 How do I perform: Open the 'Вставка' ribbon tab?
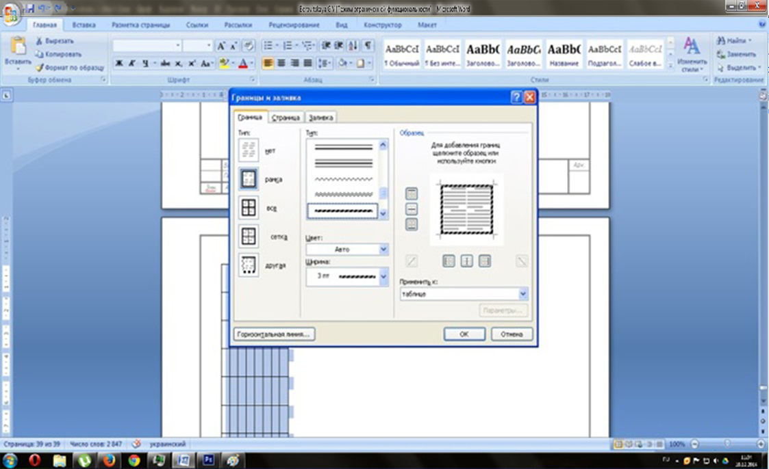[84, 25]
